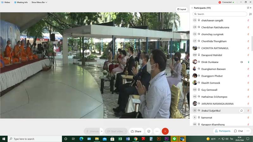This screenshot has width=253, height=142.
Task: Open more options in meeting controls
Action: point(157,131)
